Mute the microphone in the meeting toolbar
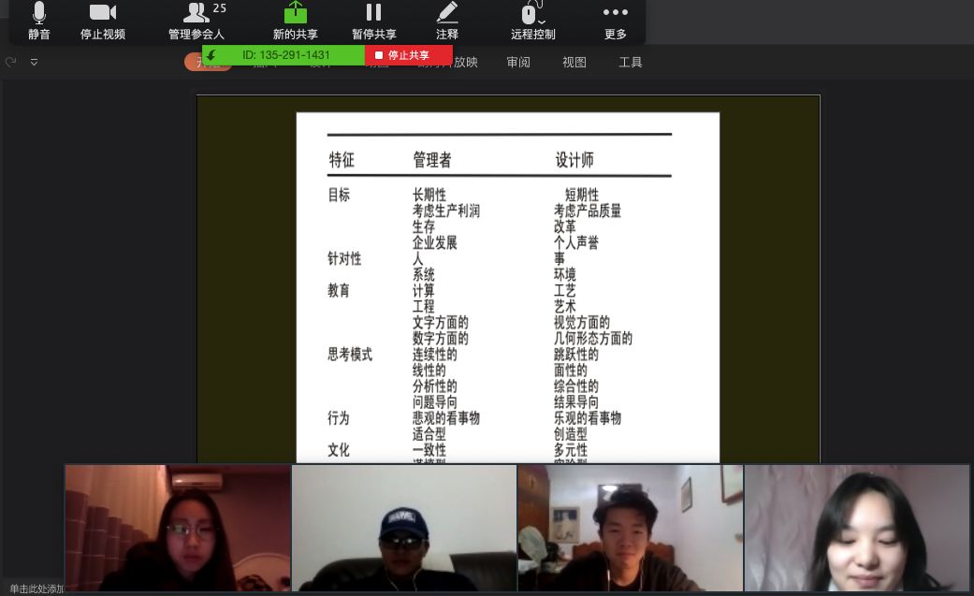 [x=38, y=21]
